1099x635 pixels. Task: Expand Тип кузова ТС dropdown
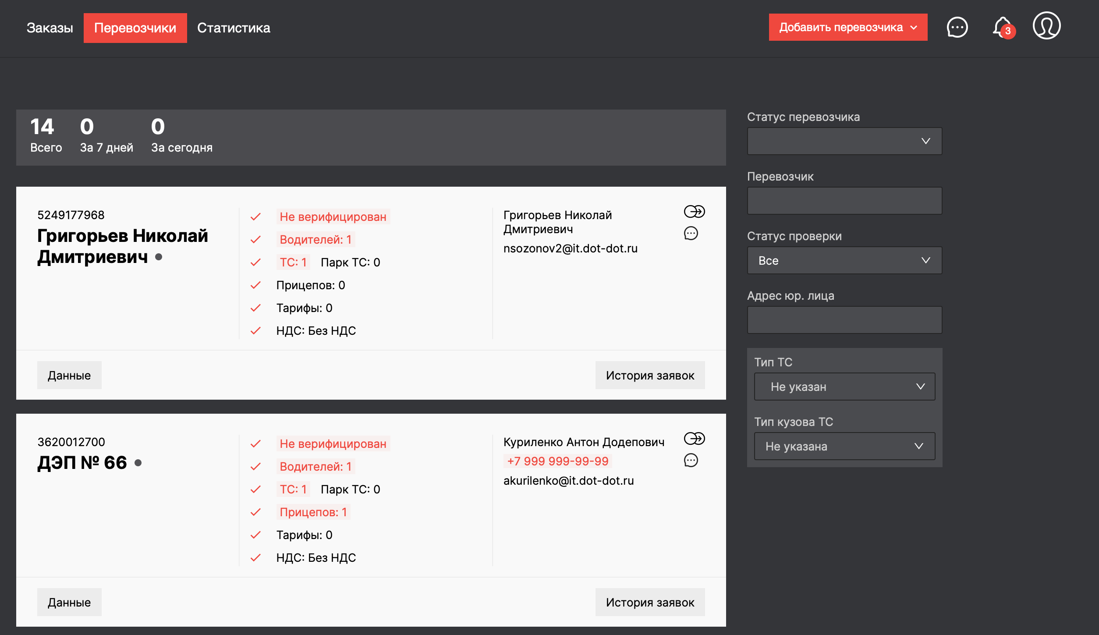pos(844,446)
